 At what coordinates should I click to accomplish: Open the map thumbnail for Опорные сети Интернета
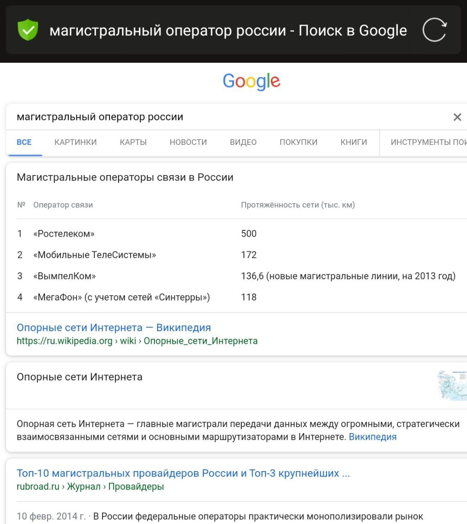[x=452, y=385]
